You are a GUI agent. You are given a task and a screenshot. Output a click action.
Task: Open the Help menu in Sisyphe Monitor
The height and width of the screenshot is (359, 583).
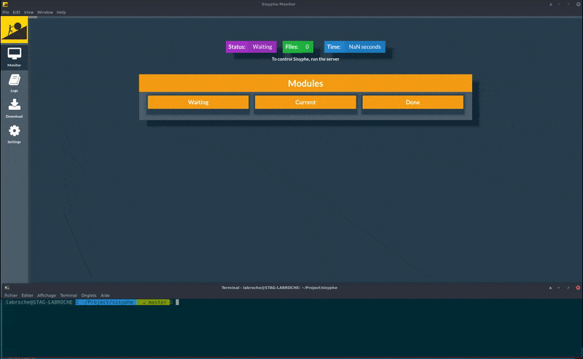tap(61, 12)
